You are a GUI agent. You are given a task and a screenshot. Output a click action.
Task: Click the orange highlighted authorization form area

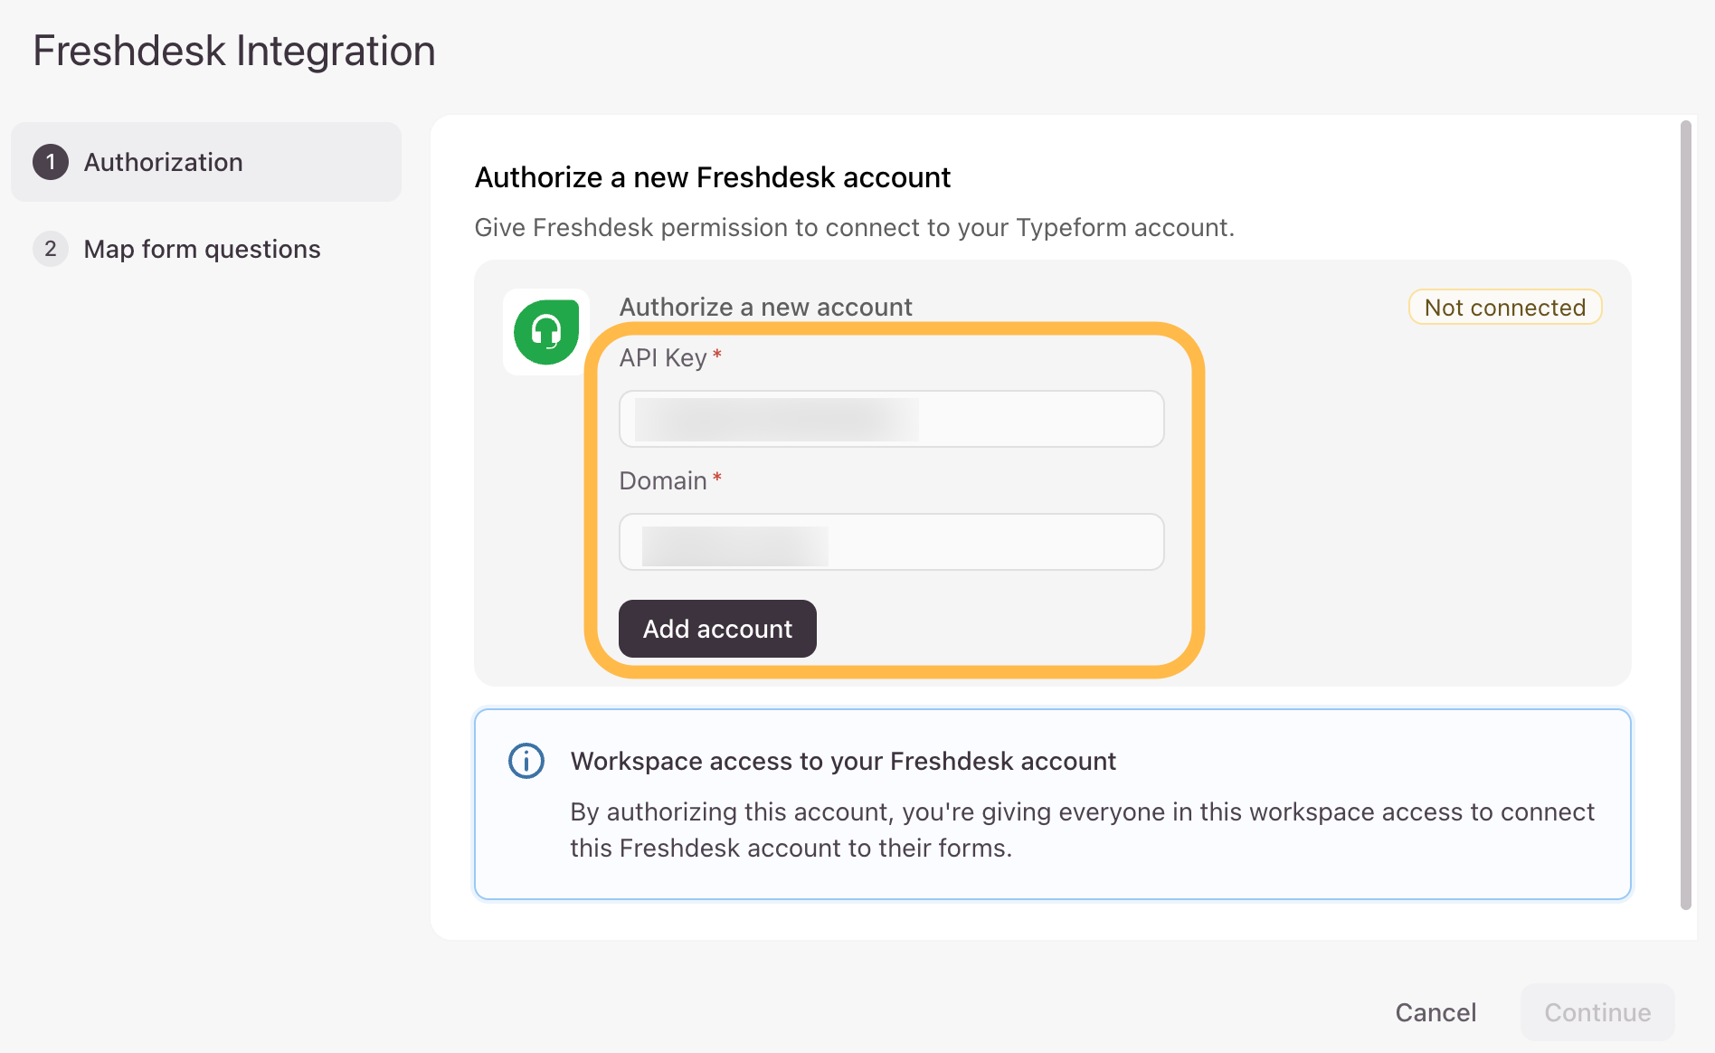(x=893, y=493)
